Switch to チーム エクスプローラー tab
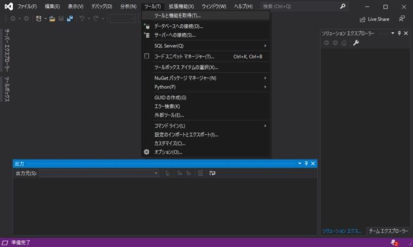 click(x=388, y=231)
